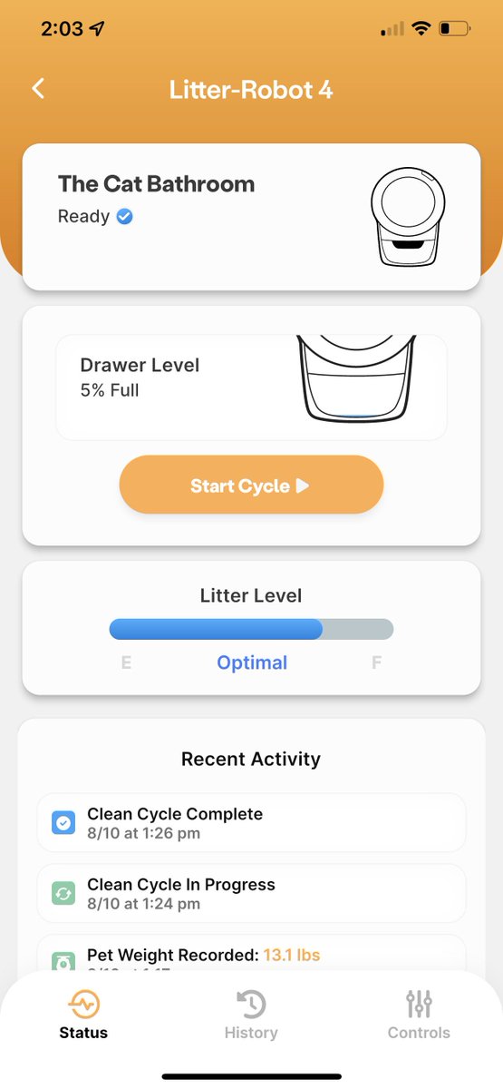Start a clean cycle
The height and width of the screenshot is (1089, 503).
tap(251, 486)
